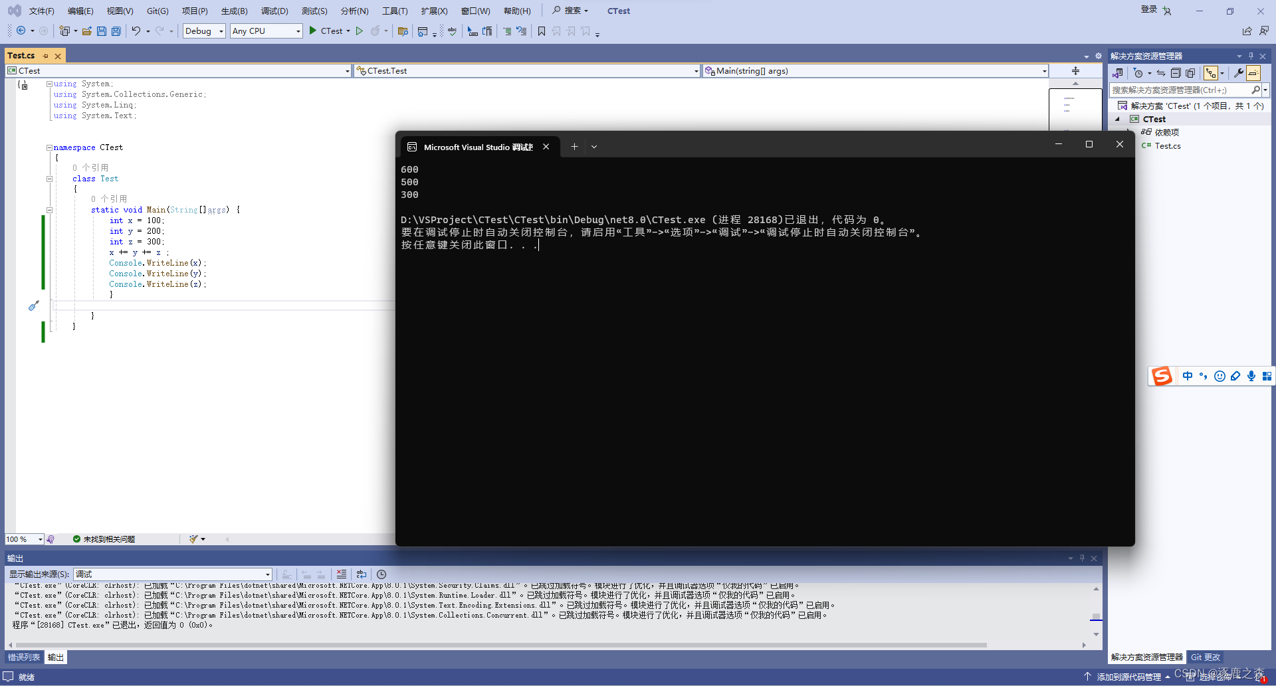
Task: Open the CTest.Test type navigation dropdown
Action: pyautogui.click(x=526, y=71)
